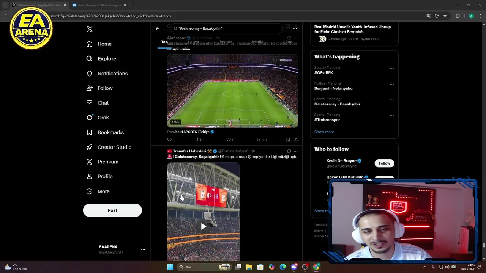
Task: Open Home from the X sidebar
Action: coord(99,44)
